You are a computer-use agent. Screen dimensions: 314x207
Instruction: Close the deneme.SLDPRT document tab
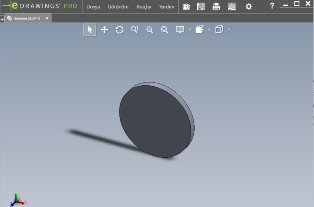(47, 18)
